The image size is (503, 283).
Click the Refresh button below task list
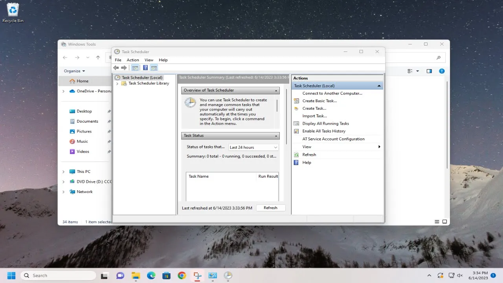270,208
